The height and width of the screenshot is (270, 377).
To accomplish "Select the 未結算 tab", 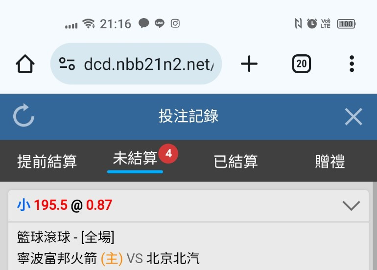I will (x=135, y=158).
